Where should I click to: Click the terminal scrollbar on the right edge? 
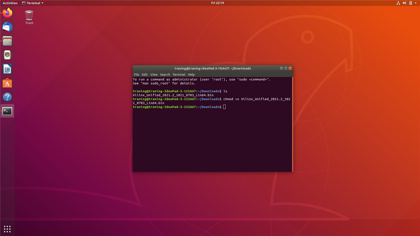point(292,124)
